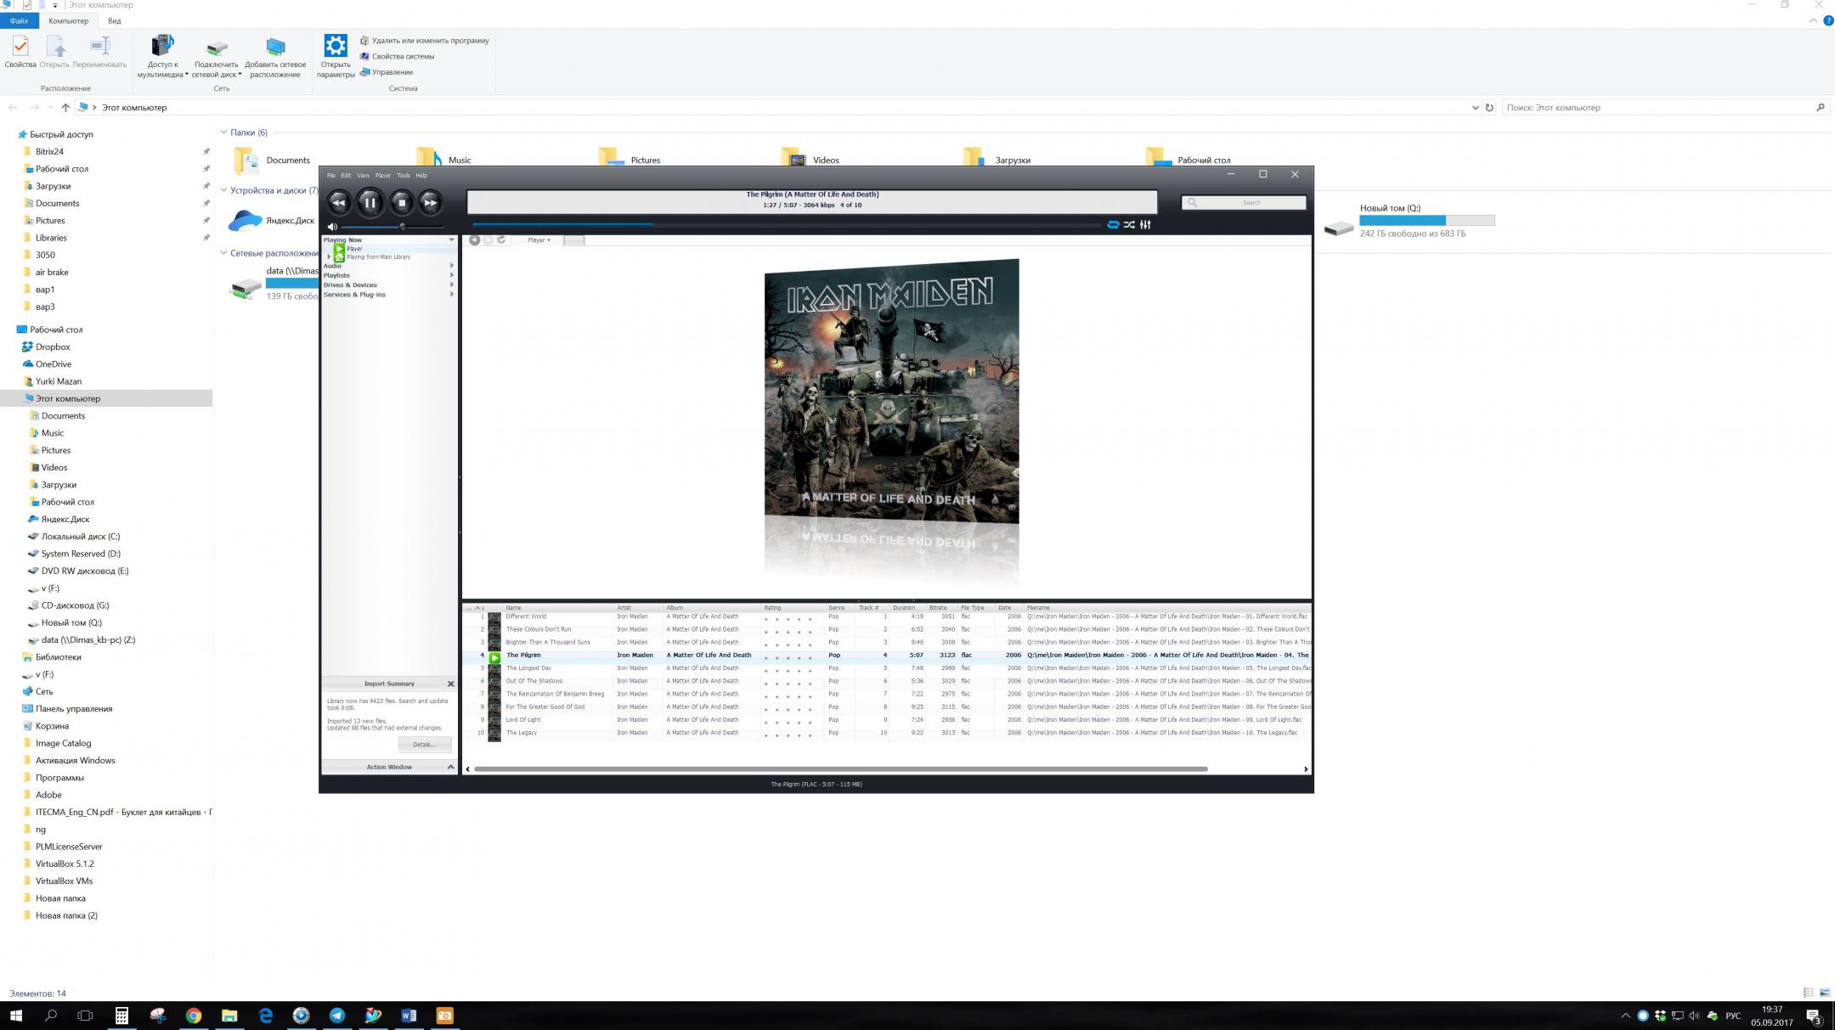Viewport: 1835px width, 1030px height.
Task: Refresh the current player view
Action: click(501, 240)
